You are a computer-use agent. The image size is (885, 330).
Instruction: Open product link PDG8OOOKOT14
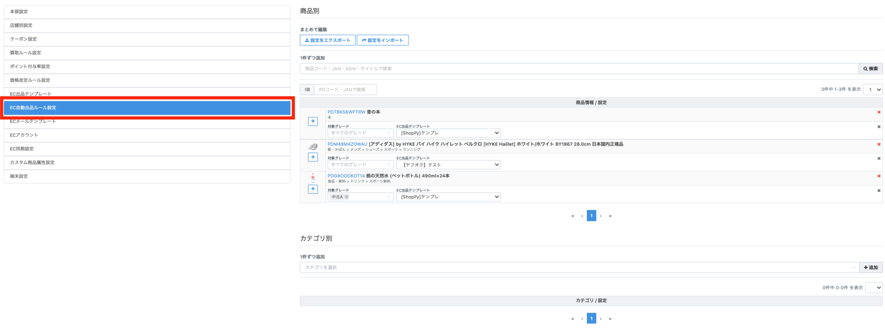pyautogui.click(x=346, y=176)
